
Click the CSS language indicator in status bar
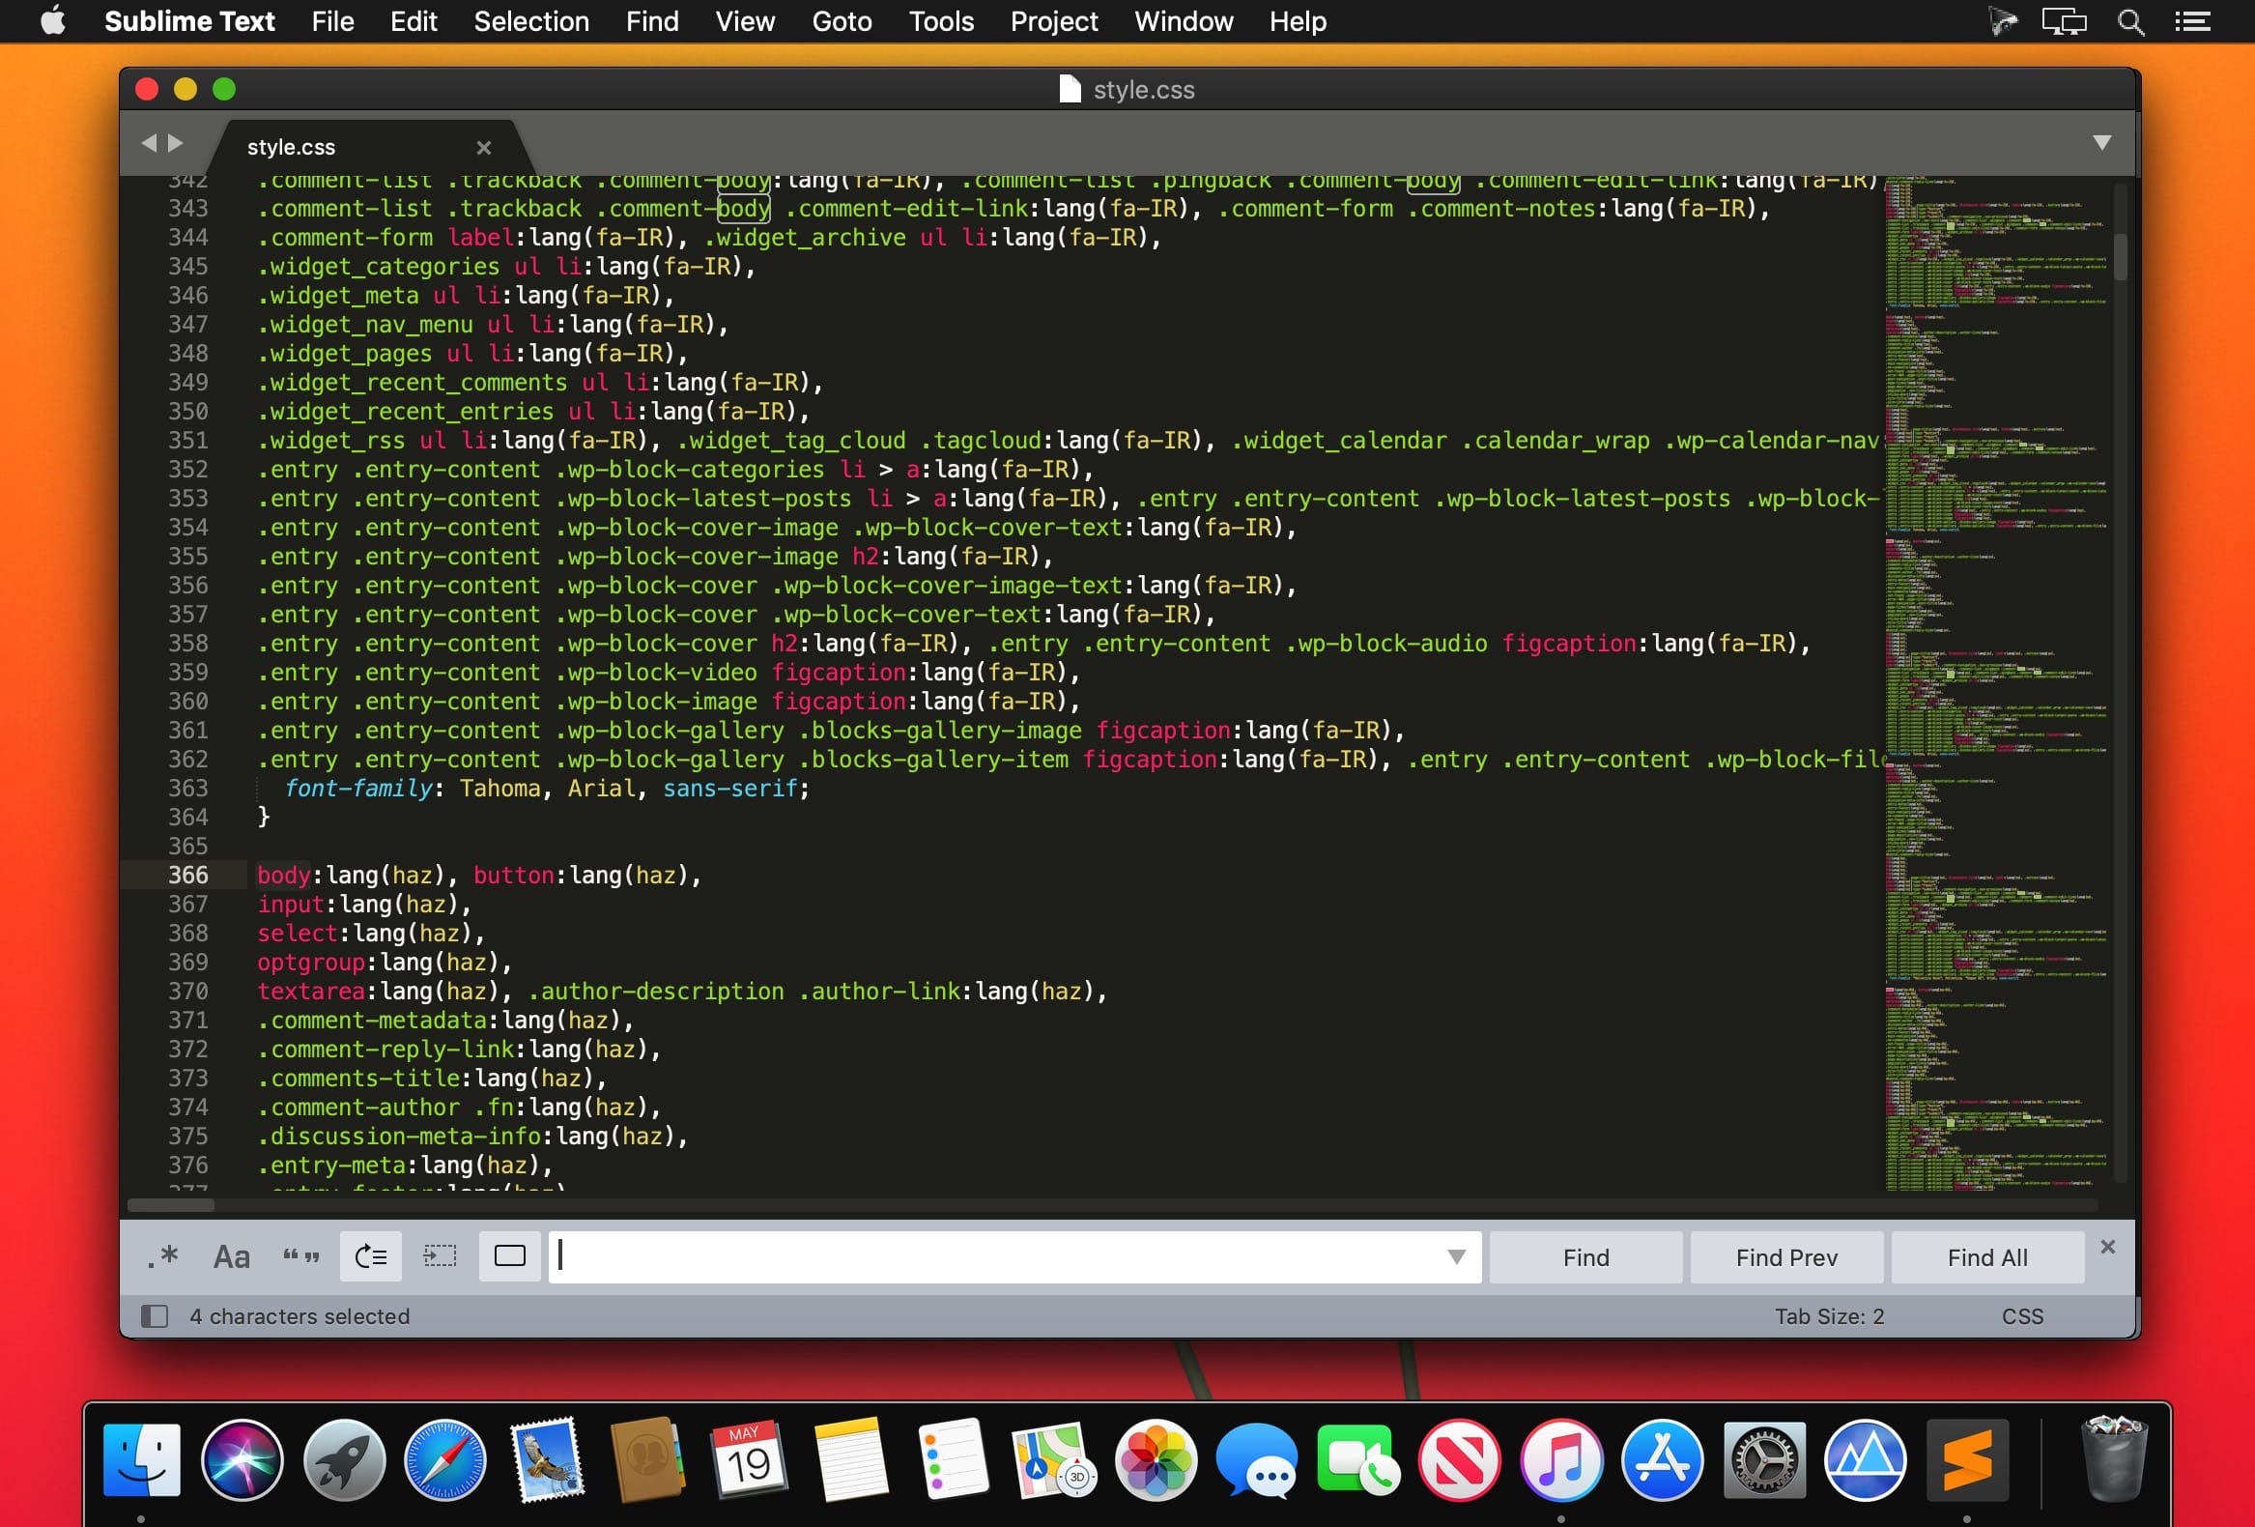point(2023,1315)
